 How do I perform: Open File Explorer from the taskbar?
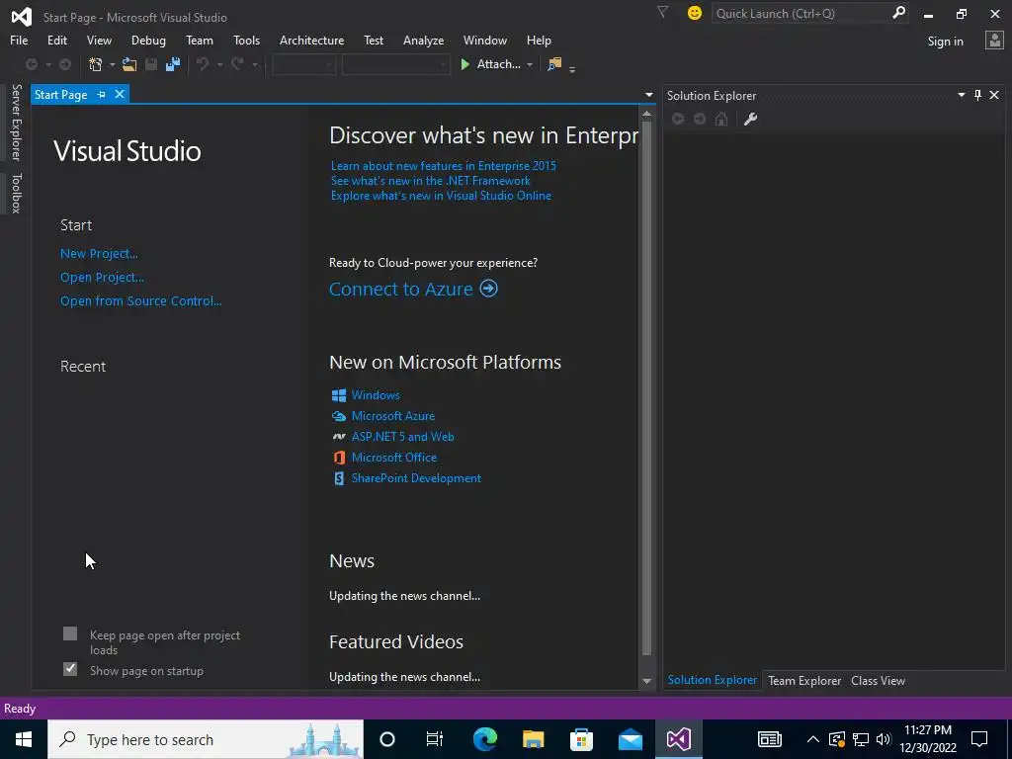(533, 739)
